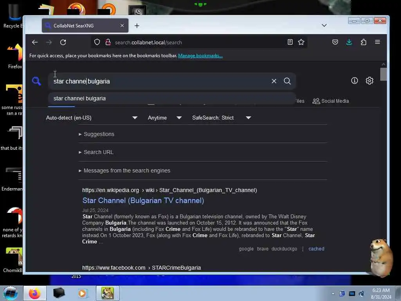
Task: Focus the search.collabnet.local address bar
Action: coord(199,42)
